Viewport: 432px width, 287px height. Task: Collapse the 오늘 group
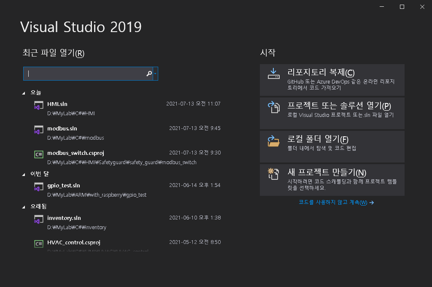click(24, 93)
